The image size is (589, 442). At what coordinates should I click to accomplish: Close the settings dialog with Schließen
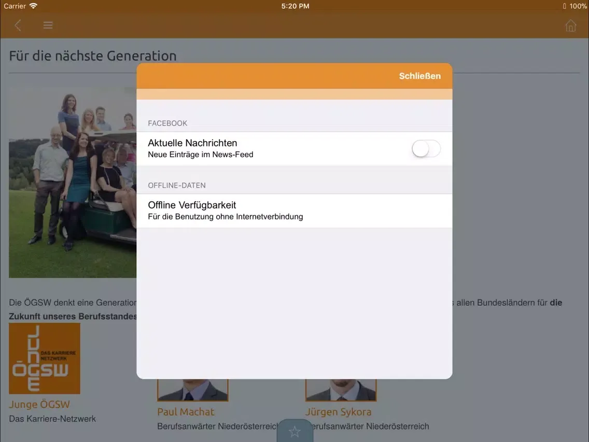point(419,76)
